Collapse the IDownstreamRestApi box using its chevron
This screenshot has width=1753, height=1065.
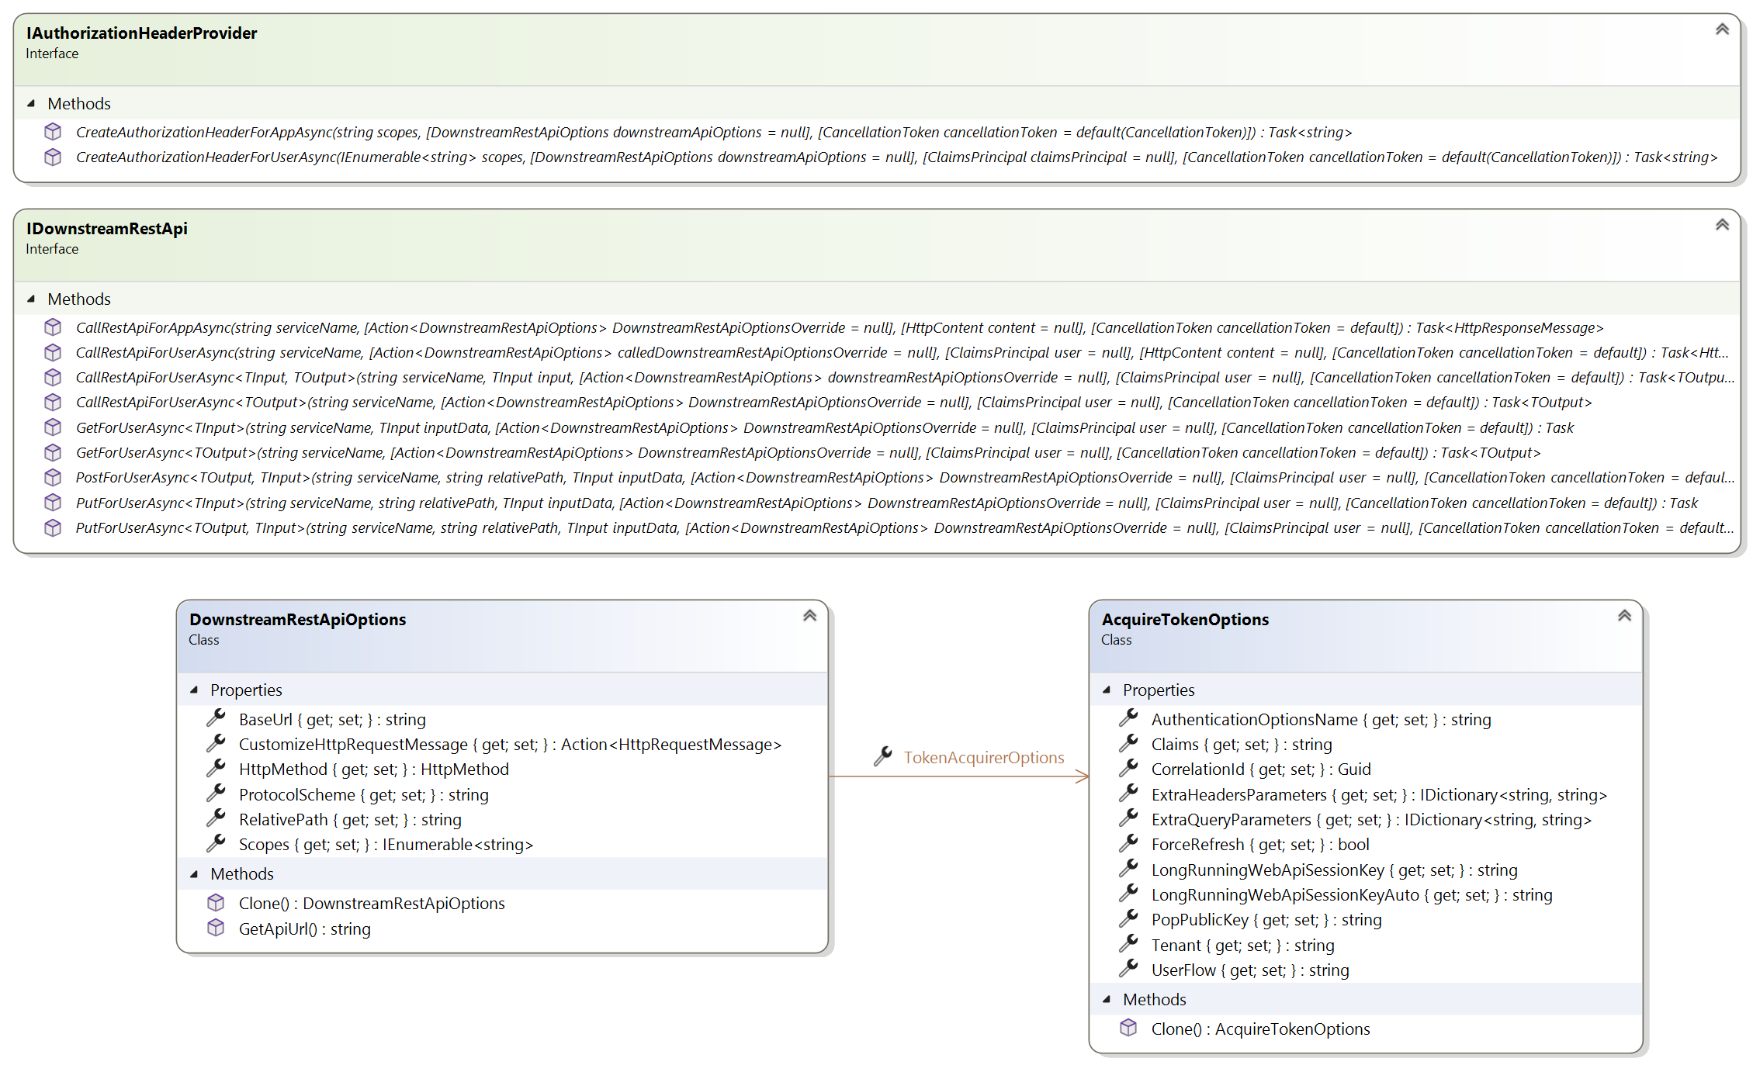(1723, 224)
